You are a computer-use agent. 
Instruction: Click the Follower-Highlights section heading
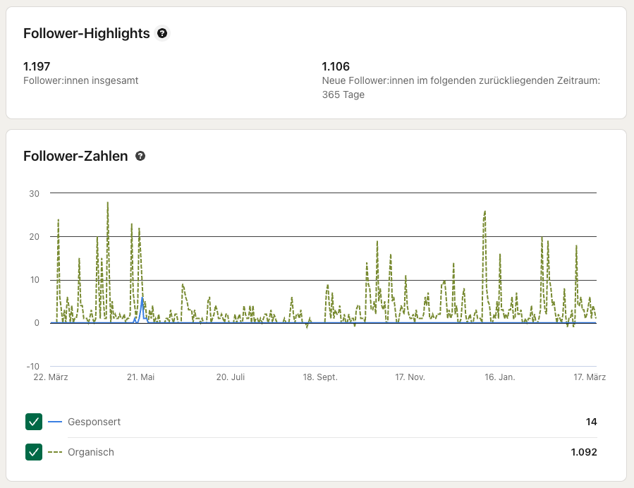tap(85, 33)
